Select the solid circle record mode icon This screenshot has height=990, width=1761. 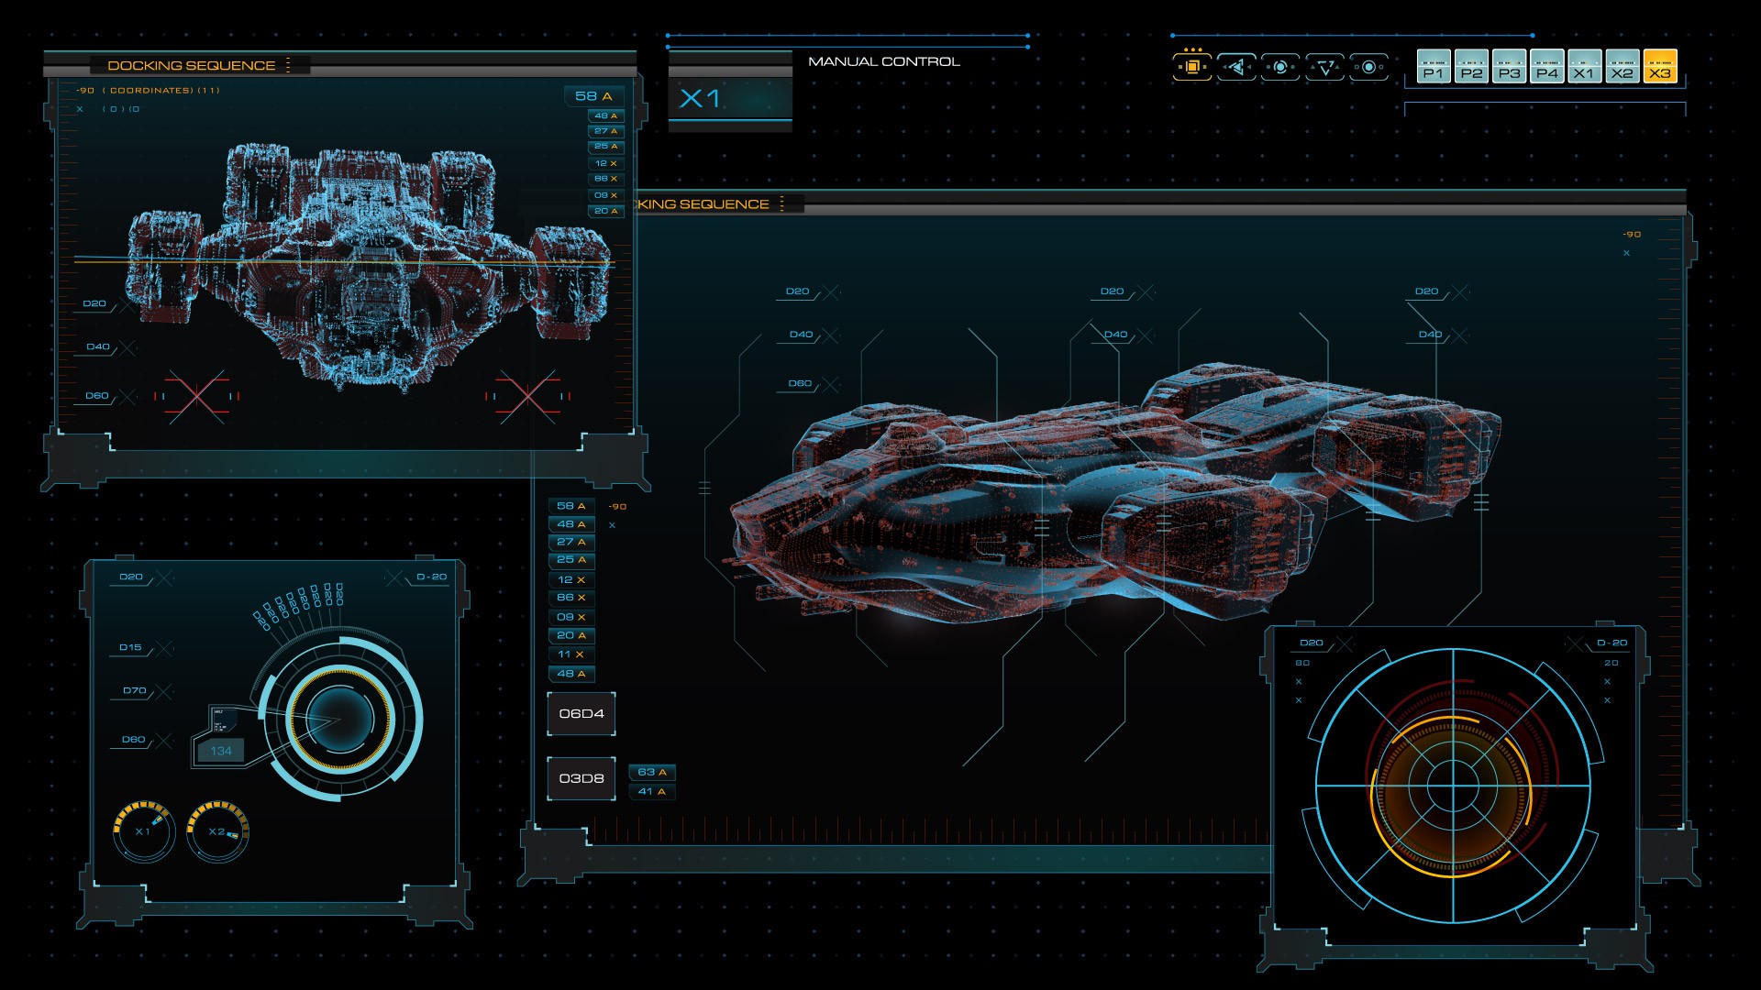[1368, 67]
